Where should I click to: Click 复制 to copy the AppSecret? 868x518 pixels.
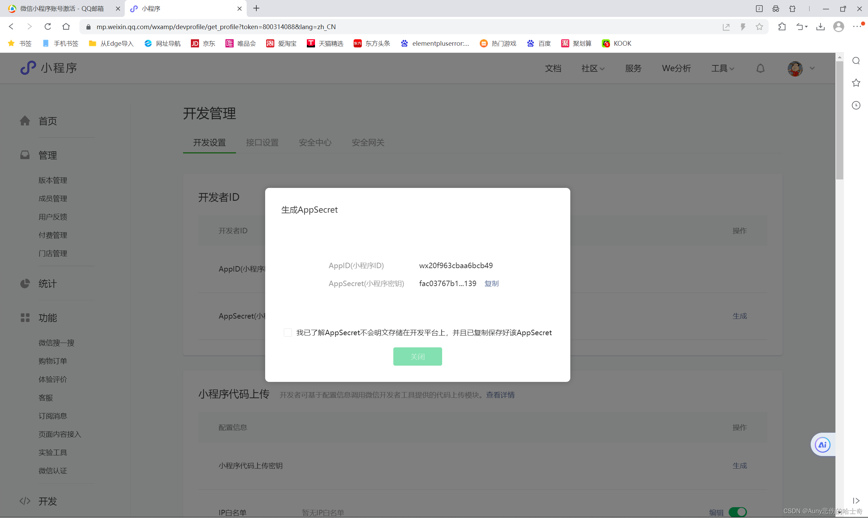click(492, 283)
